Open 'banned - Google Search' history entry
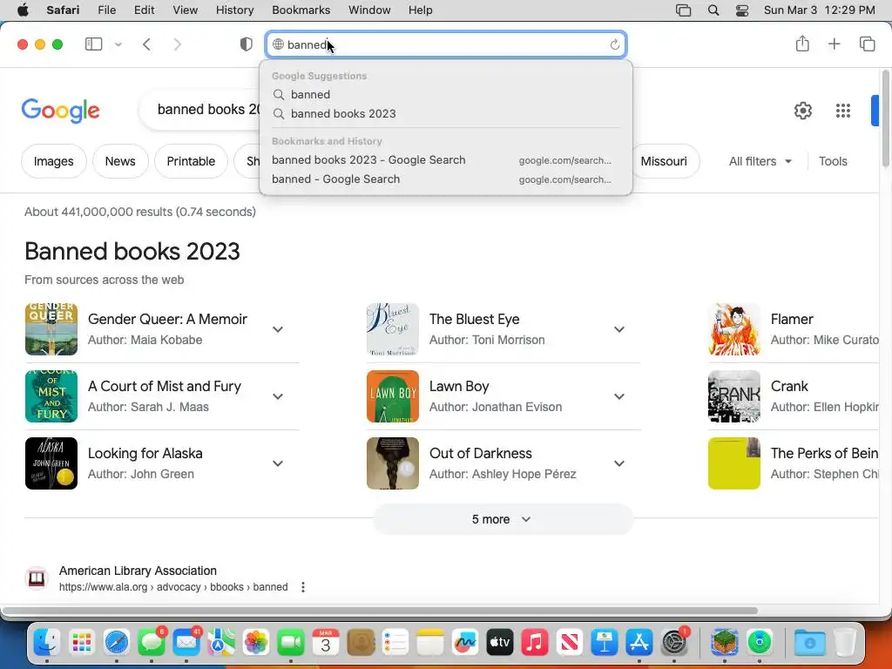 click(445, 179)
